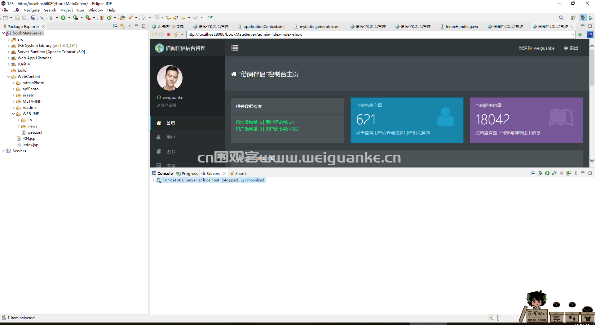Toggle the web sidebar hamburger menu
Image resolution: width=595 pixels, height=325 pixels.
coord(235,48)
